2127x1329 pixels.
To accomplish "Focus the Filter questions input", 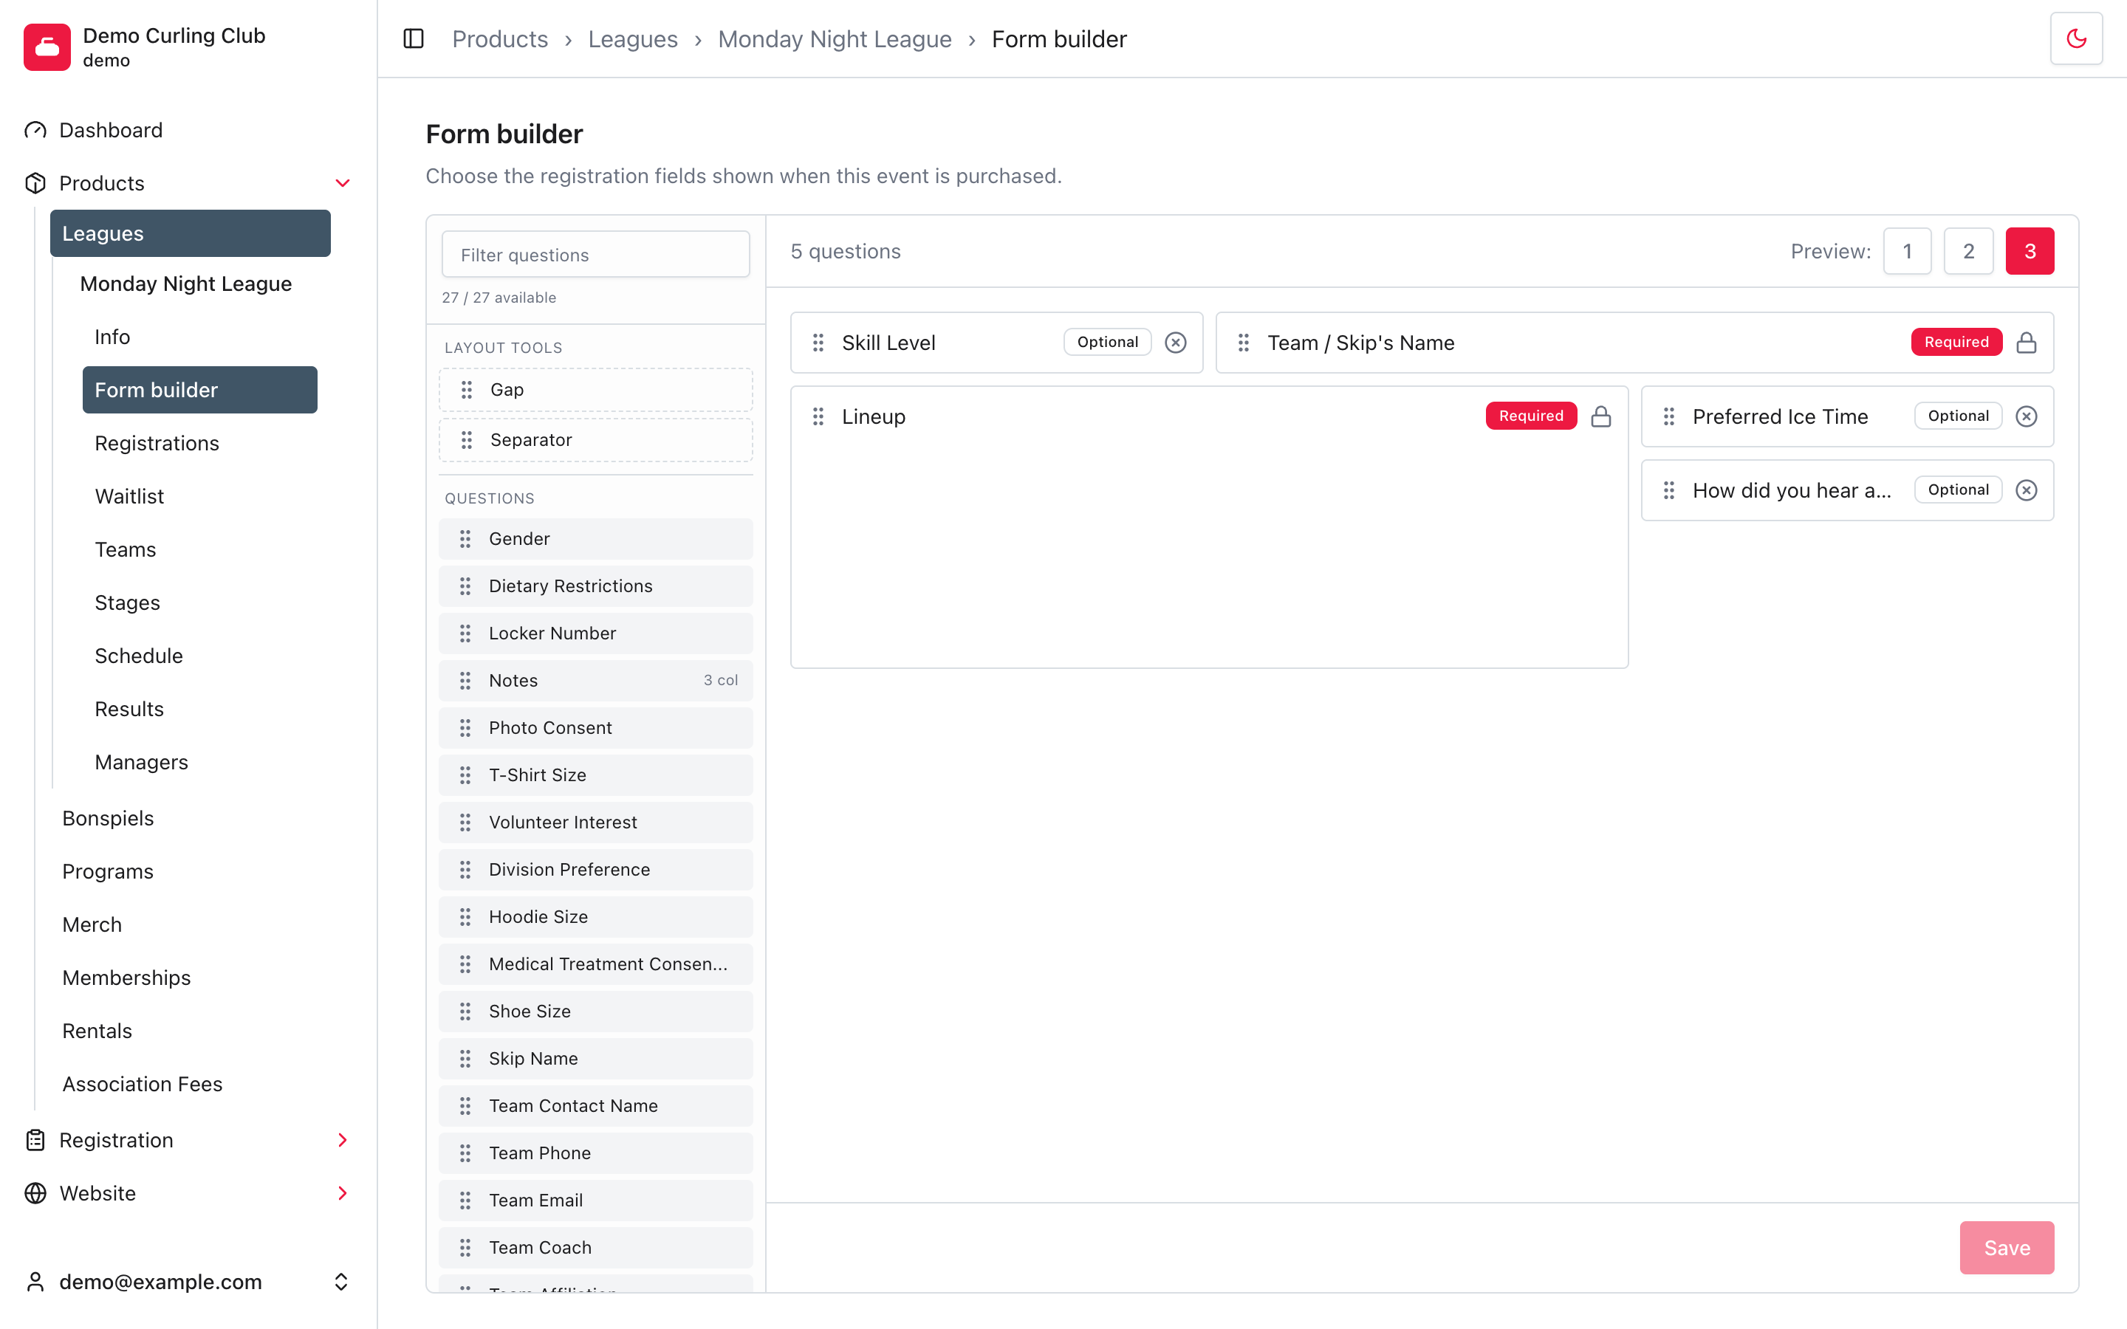I will tap(596, 255).
